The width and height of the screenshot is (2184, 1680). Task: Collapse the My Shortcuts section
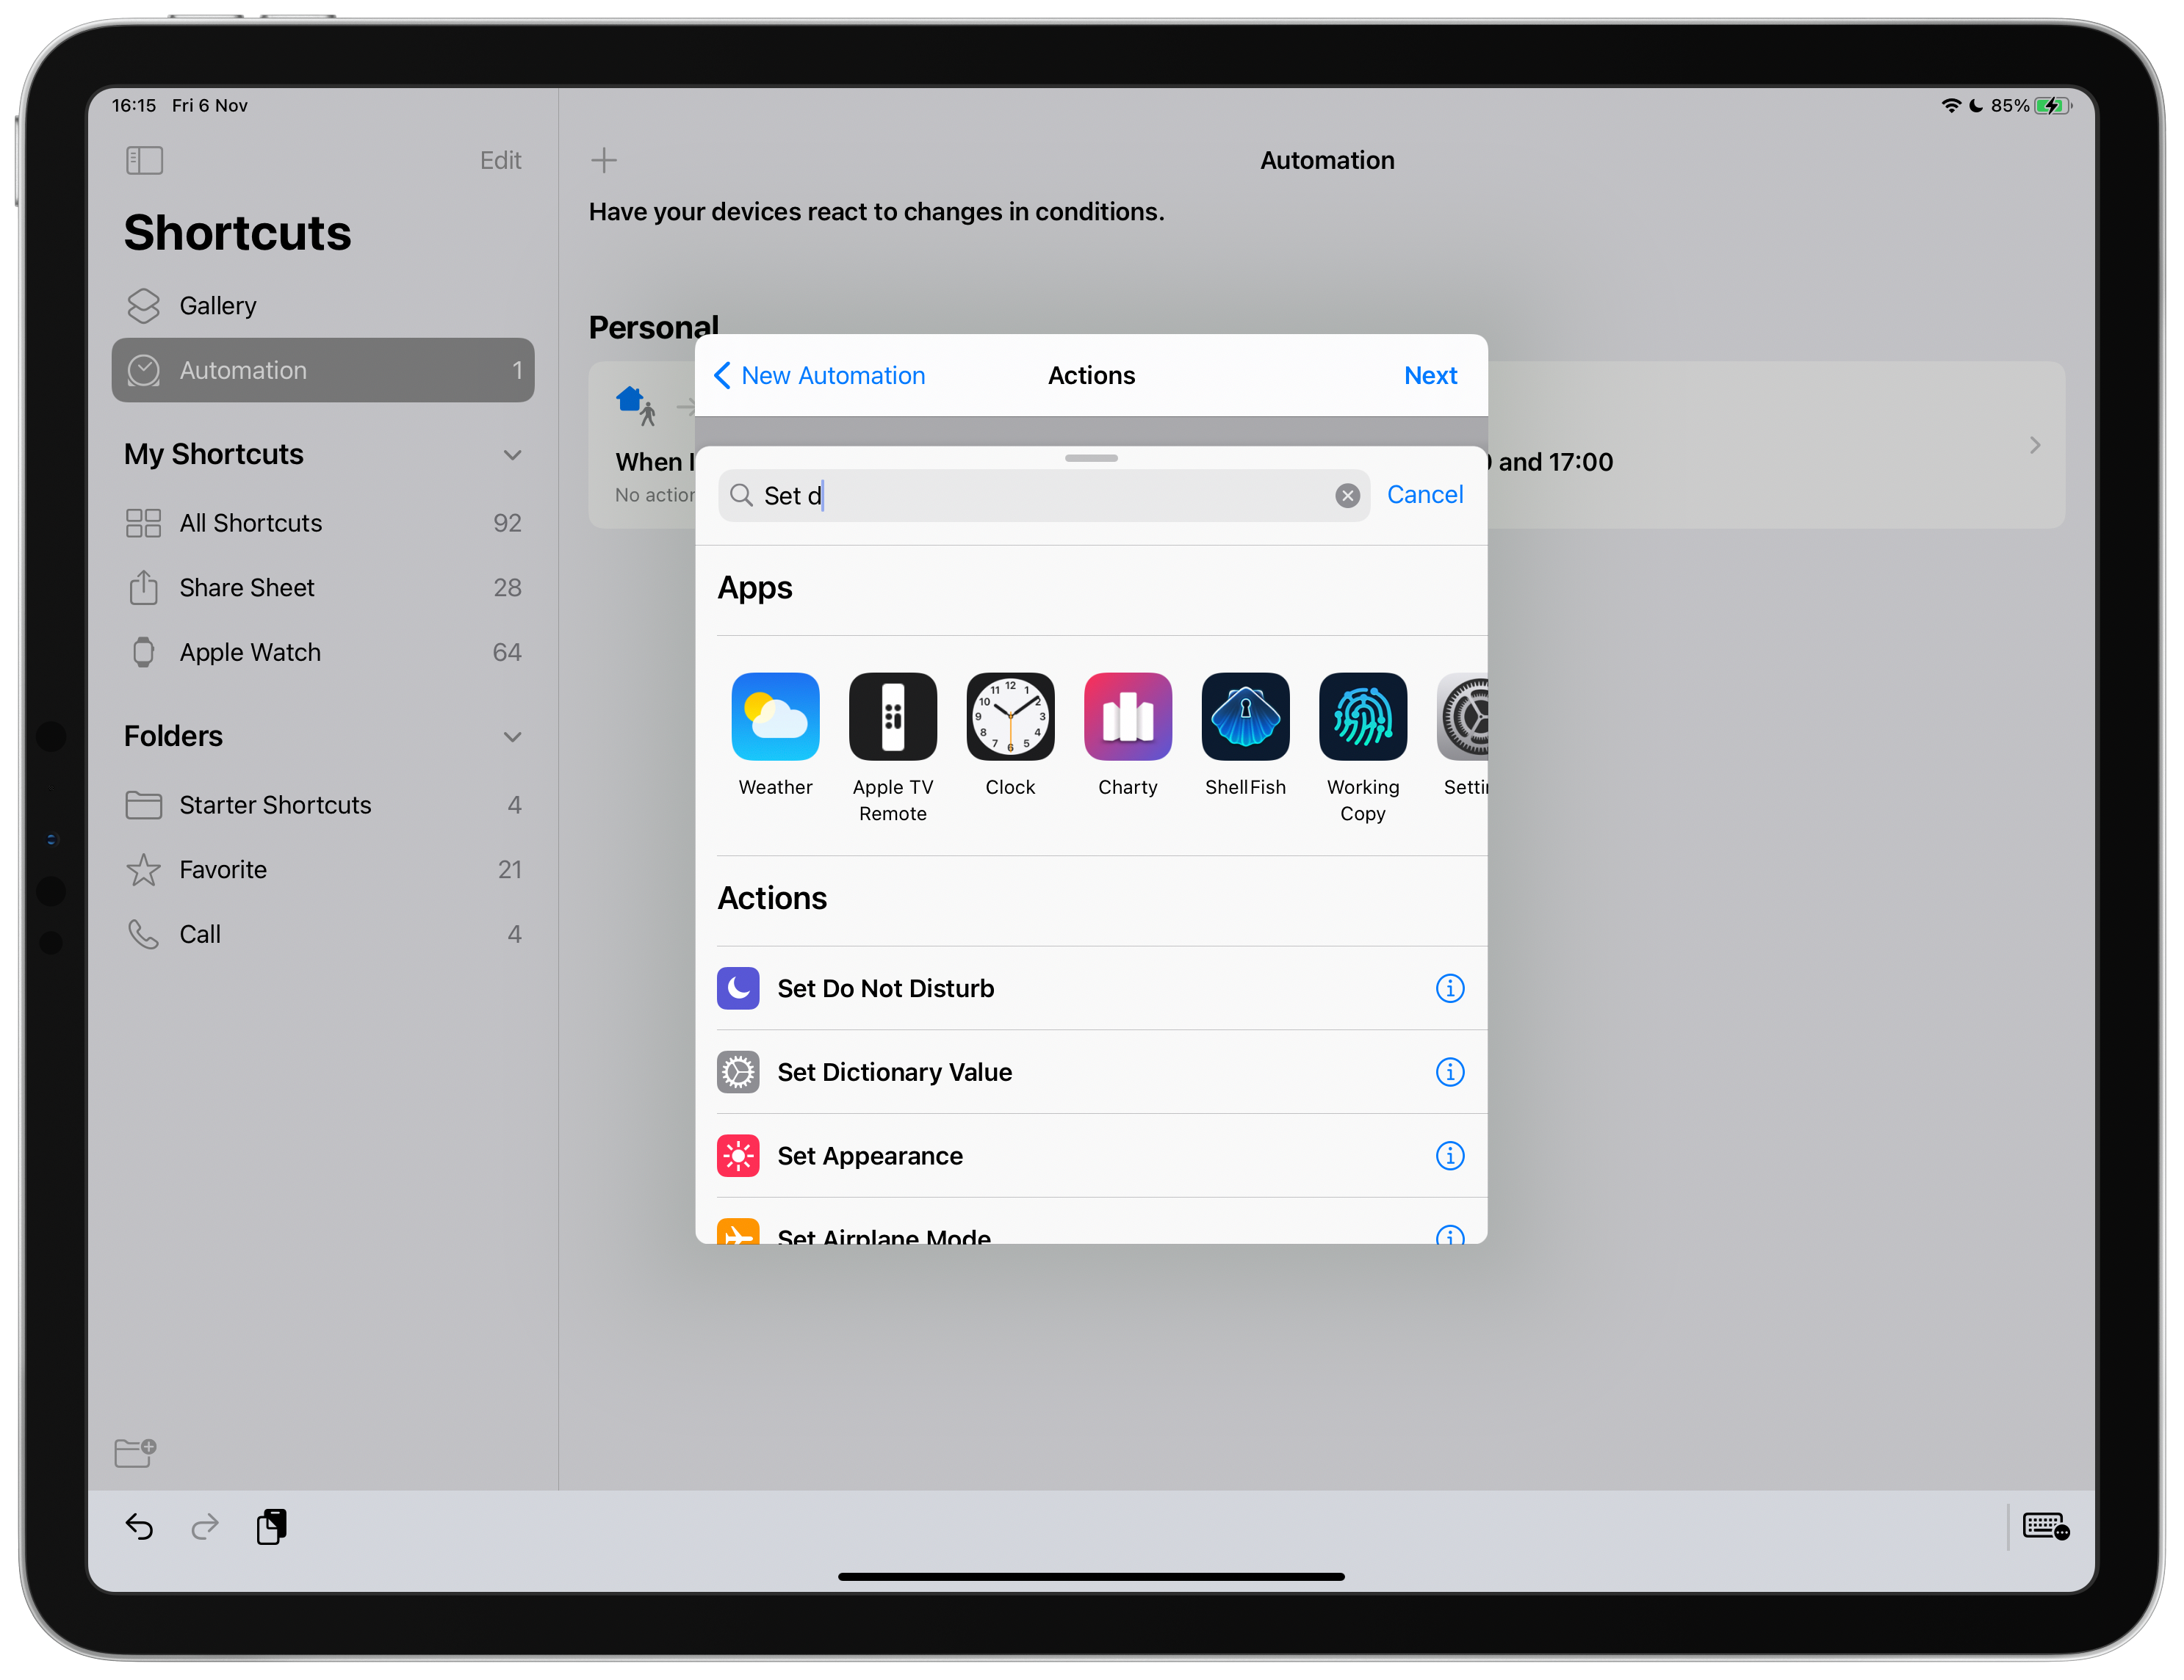tap(512, 455)
